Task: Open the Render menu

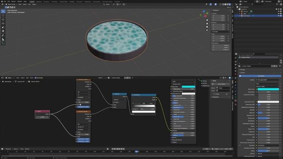Action: [14, 1]
